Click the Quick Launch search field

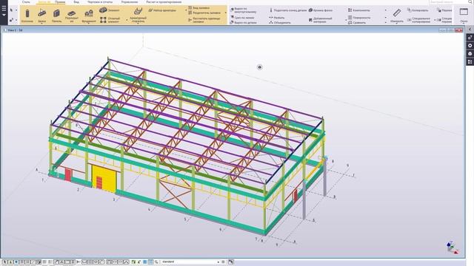tap(449, 1)
